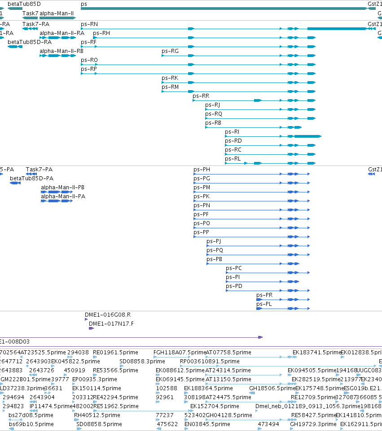Choose the ps-RG transcript label
The image size is (382, 431).
click(x=170, y=51)
